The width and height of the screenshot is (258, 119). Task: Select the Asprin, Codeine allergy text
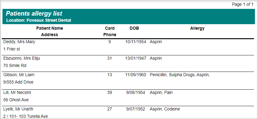click(165, 109)
